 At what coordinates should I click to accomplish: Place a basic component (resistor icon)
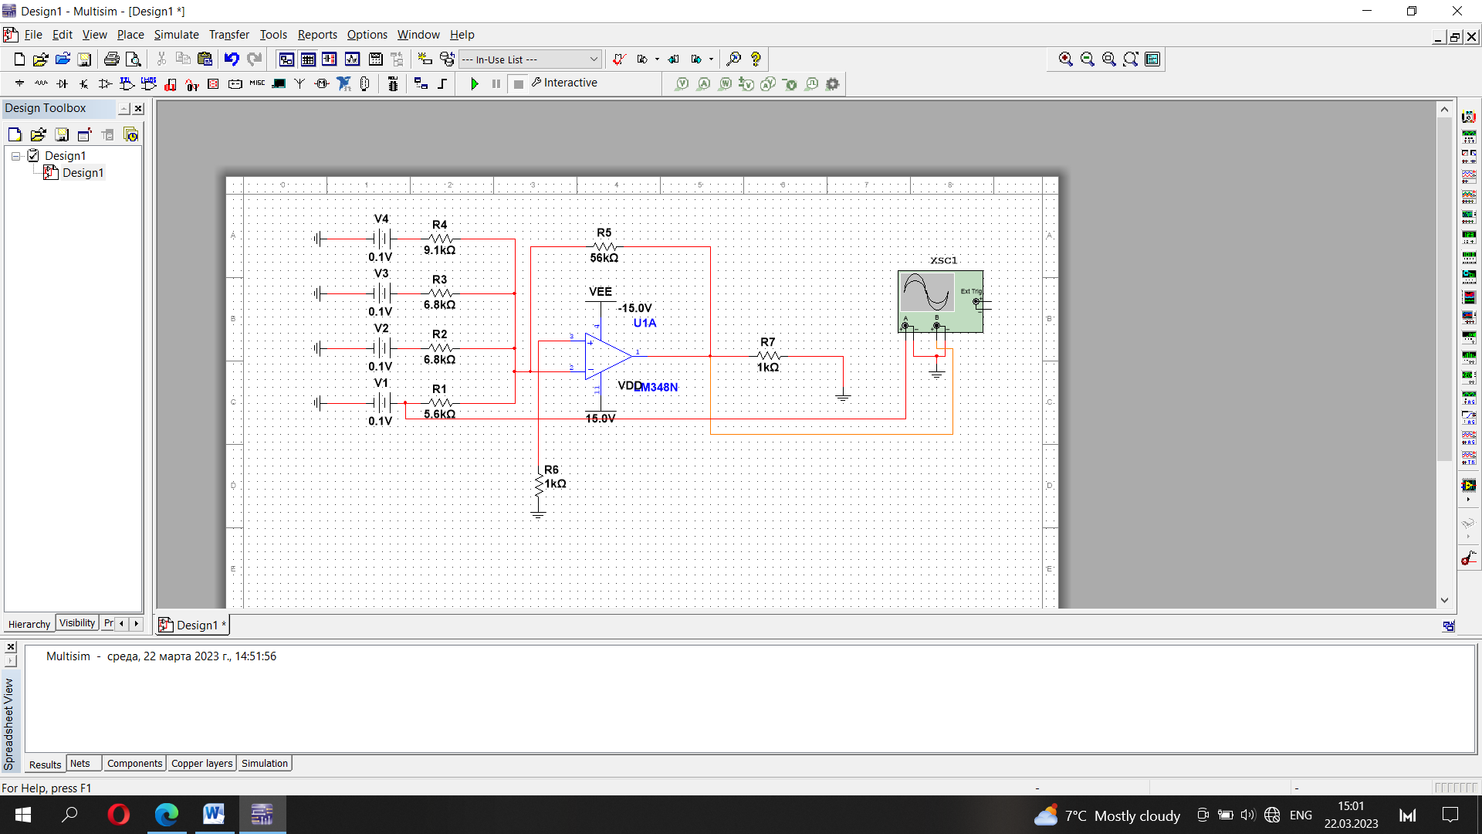41,83
